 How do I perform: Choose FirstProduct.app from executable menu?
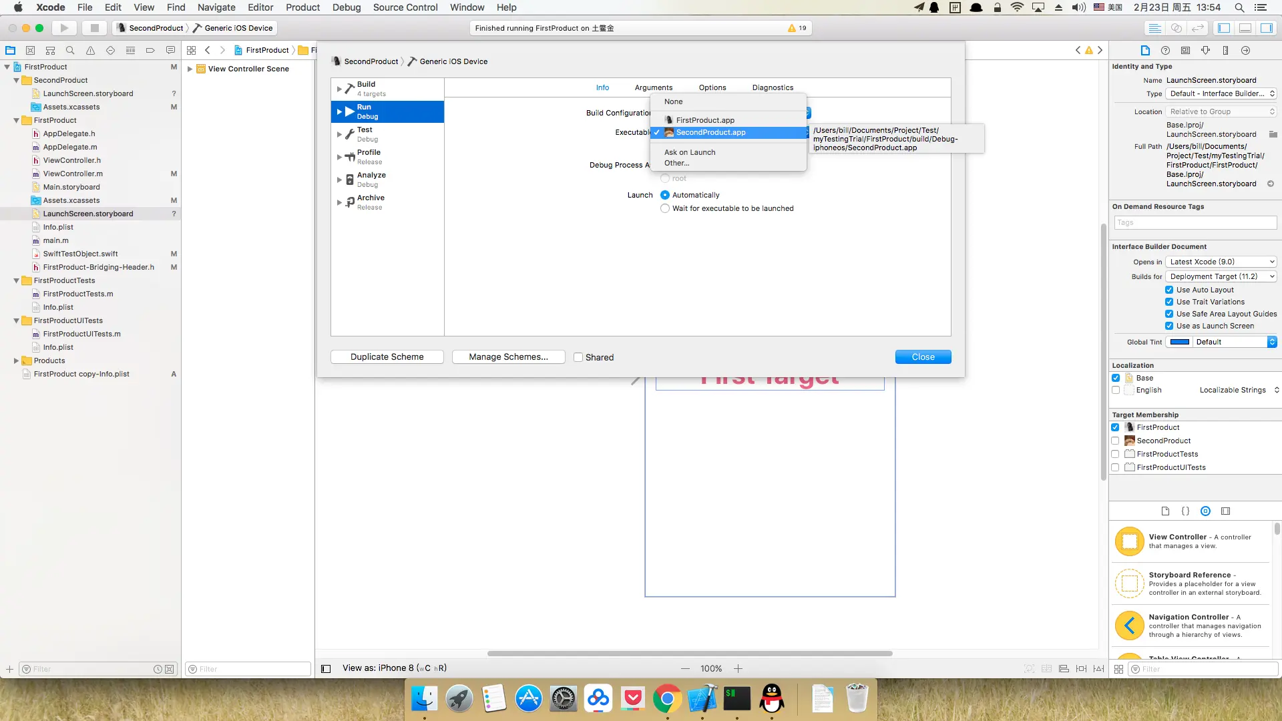pos(705,120)
